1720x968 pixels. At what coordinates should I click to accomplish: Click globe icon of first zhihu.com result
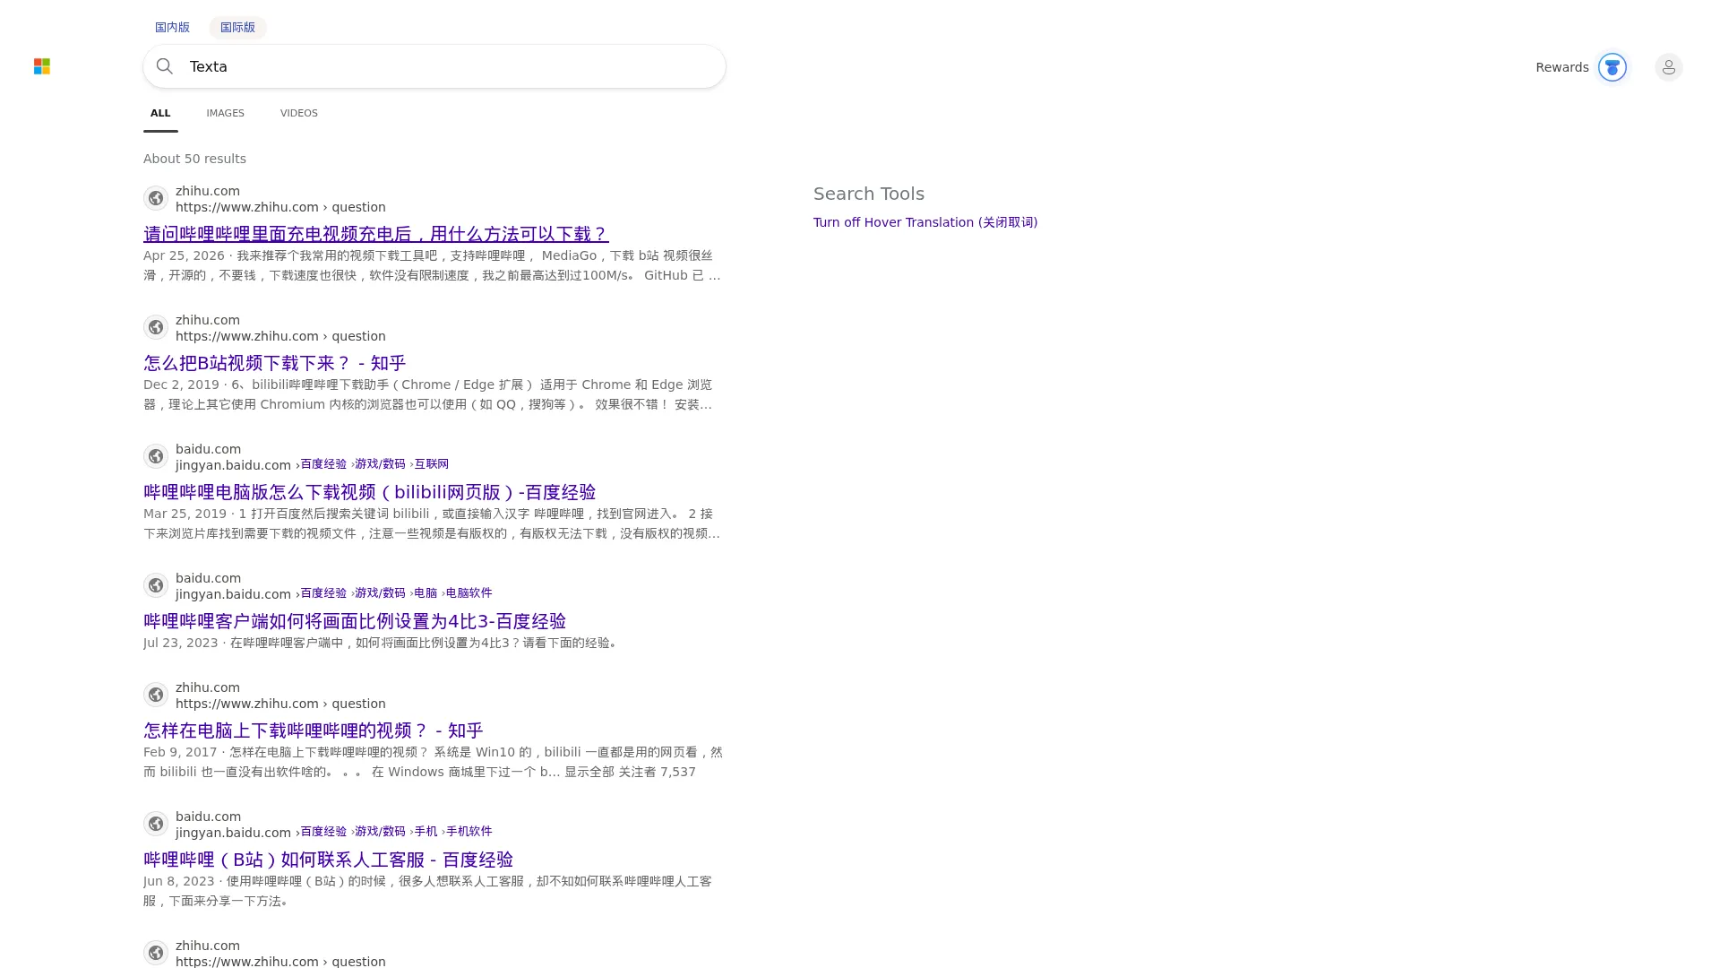click(x=156, y=198)
